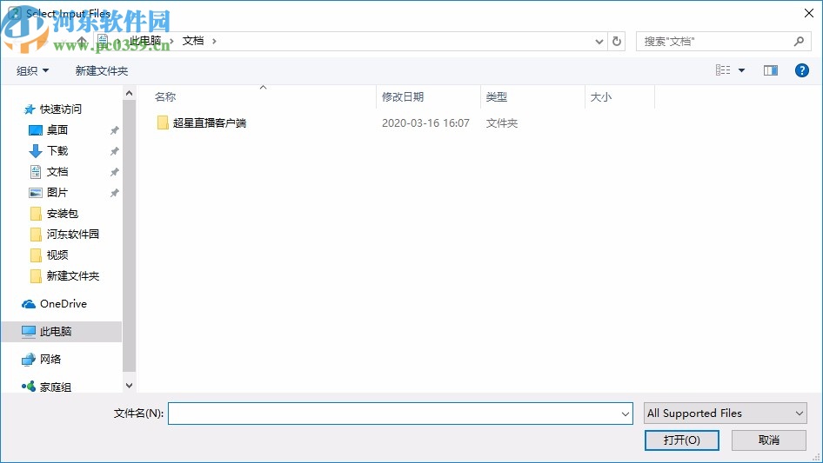The image size is (823, 463).
Task: Click the 取消 button
Action: [768, 440]
